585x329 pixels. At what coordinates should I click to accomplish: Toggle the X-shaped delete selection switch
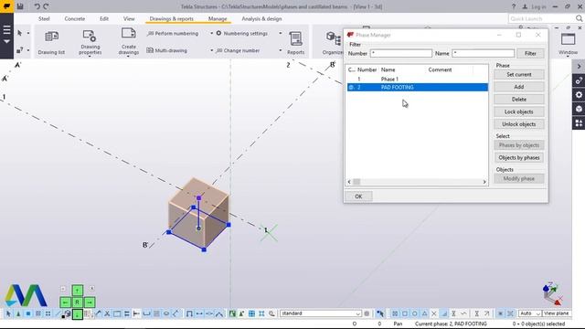[107, 313]
